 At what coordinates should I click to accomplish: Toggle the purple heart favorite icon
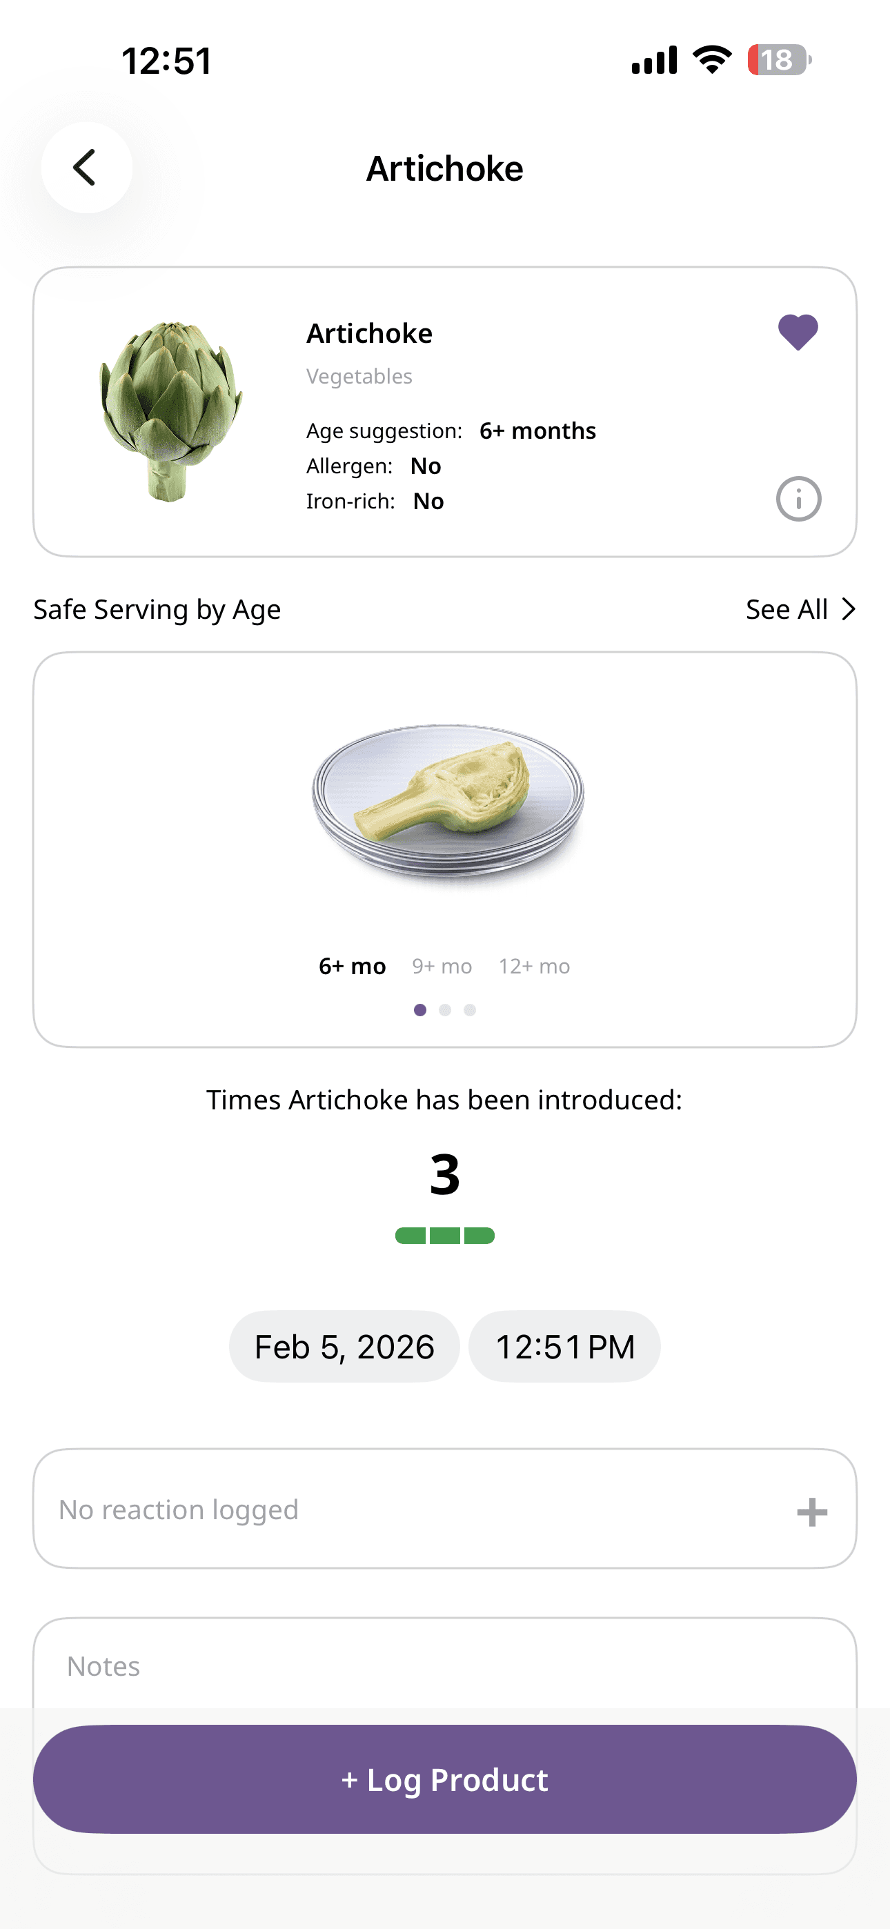pyautogui.click(x=798, y=332)
